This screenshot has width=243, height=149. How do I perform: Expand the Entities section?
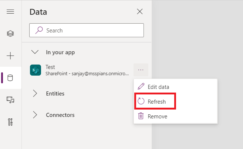(35, 94)
